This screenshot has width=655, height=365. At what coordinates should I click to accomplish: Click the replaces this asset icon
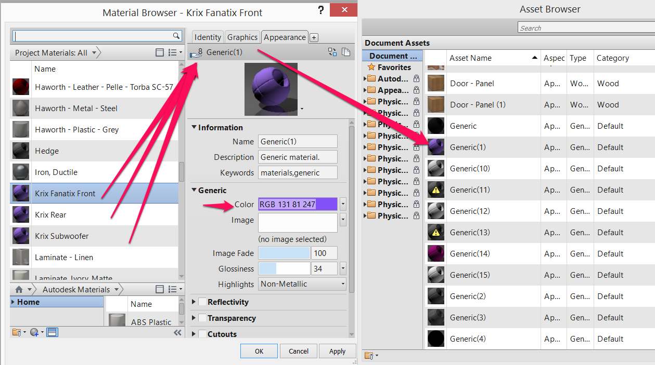[x=333, y=52]
